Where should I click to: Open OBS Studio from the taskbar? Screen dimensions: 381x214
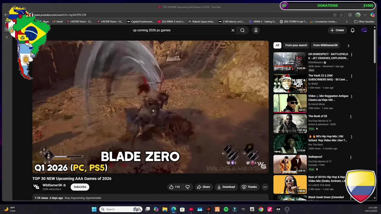(287, 209)
